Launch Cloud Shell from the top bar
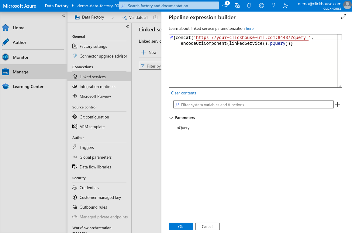 point(225,5)
